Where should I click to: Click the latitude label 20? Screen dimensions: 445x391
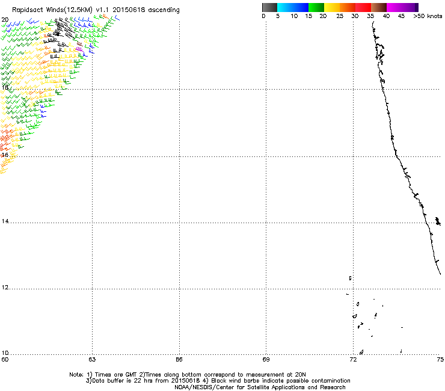point(5,20)
